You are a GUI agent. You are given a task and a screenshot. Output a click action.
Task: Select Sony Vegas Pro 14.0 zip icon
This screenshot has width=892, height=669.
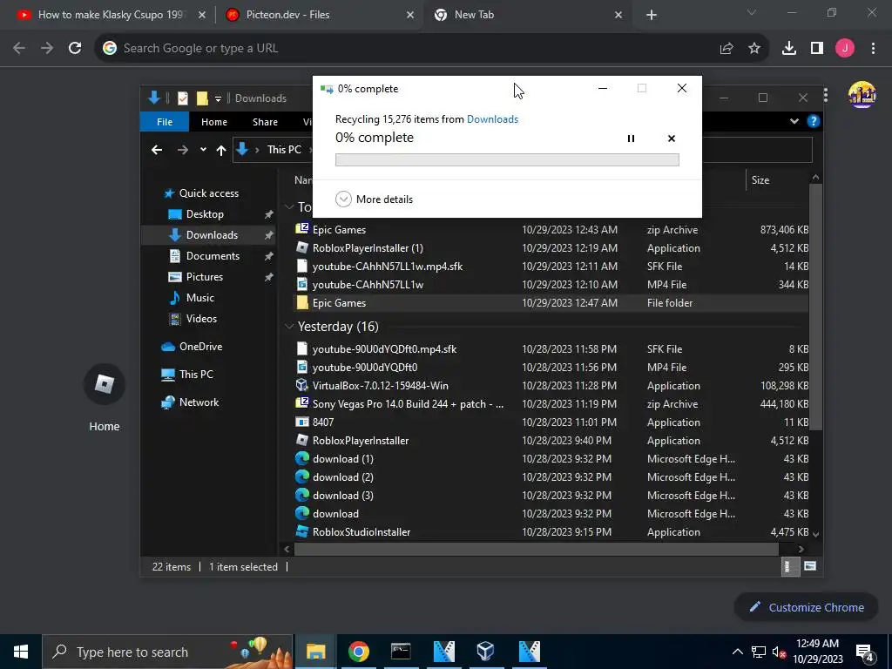point(302,403)
